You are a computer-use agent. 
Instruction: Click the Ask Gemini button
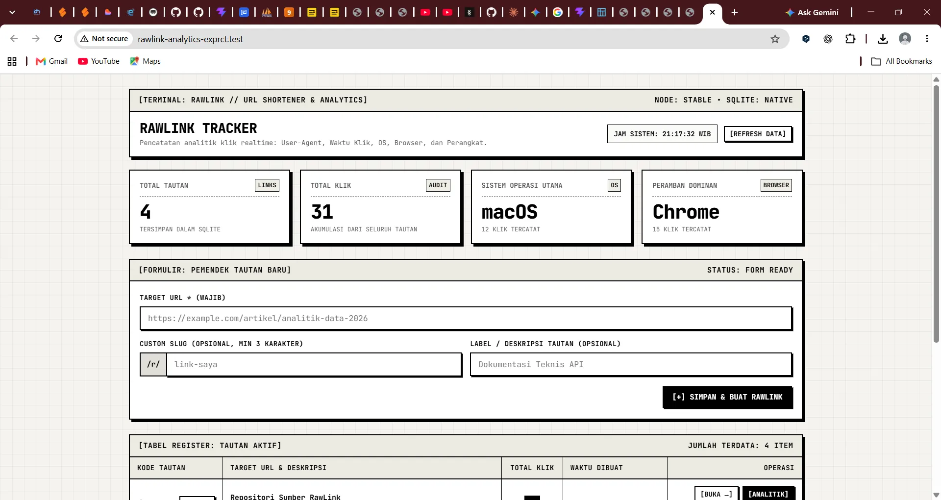(812, 13)
